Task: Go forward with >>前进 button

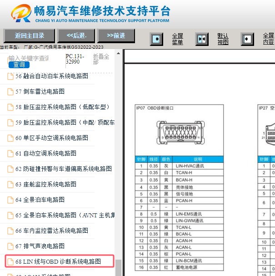Action: [x=116, y=36]
